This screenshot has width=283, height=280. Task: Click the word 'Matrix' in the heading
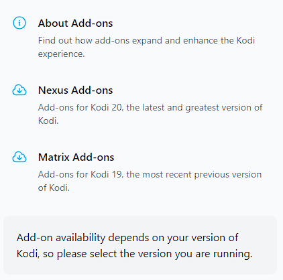54,157
